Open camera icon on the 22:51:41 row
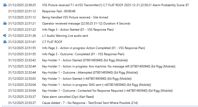 [x=5, y=42]
